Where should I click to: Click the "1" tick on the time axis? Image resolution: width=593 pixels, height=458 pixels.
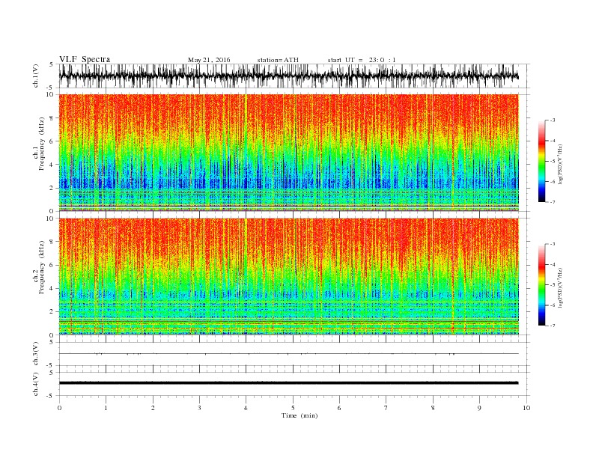106,408
